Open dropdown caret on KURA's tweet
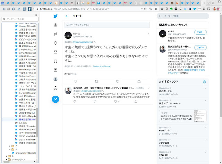The width and height of the screenshot is (222, 164). tap(148, 34)
